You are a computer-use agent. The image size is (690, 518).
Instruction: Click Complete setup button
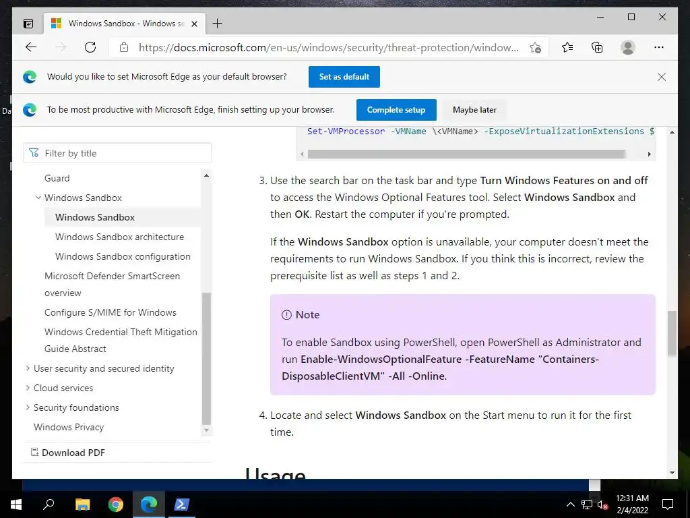(x=396, y=110)
